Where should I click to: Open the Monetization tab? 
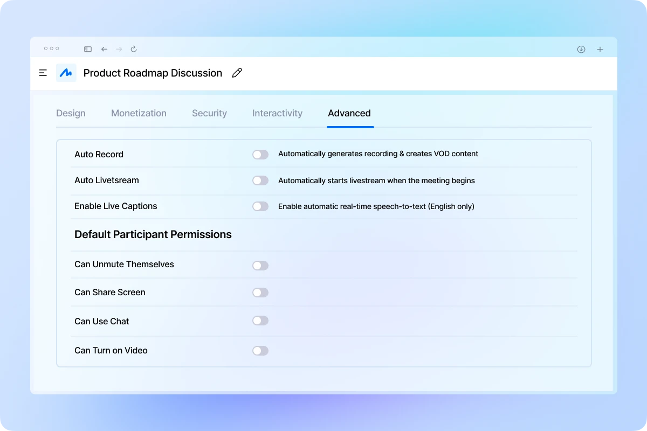(x=139, y=113)
